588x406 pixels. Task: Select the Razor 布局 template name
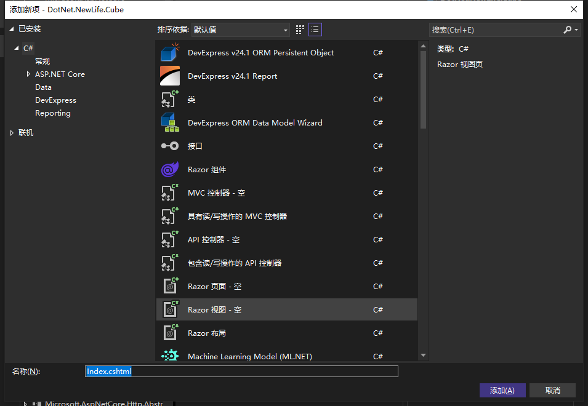pyautogui.click(x=207, y=333)
